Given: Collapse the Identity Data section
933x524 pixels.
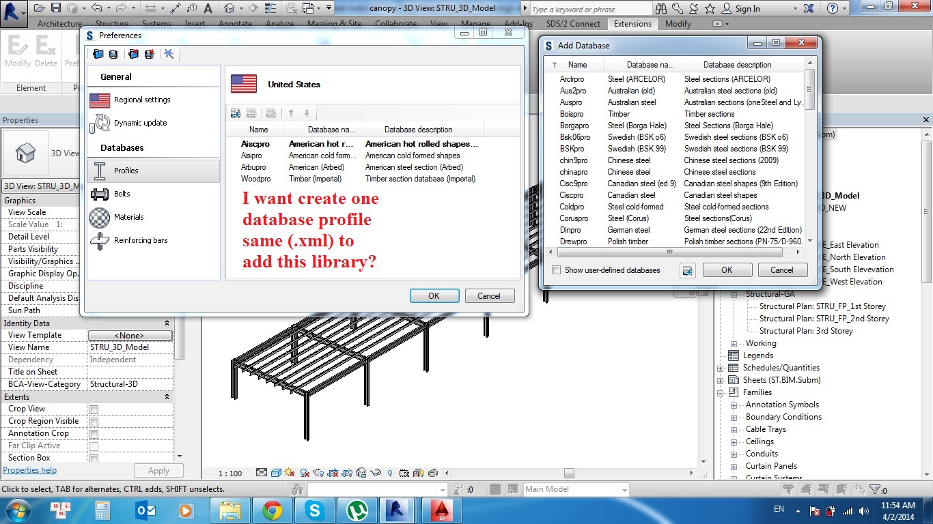Looking at the screenshot, I should 167,323.
